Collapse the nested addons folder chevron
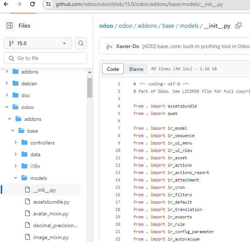Screen dimensions: 250x242 coord(10,119)
